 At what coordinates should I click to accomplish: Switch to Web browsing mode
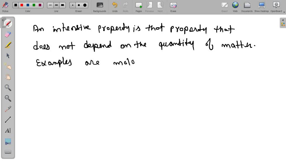(235, 7)
